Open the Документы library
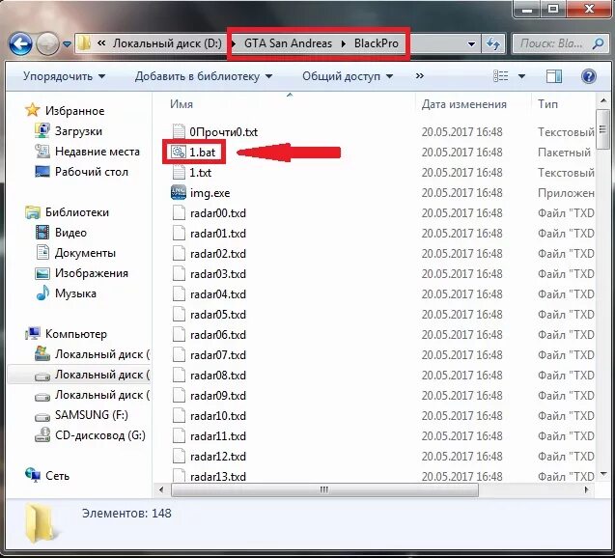Image resolution: width=615 pixels, height=558 pixels. click(85, 253)
